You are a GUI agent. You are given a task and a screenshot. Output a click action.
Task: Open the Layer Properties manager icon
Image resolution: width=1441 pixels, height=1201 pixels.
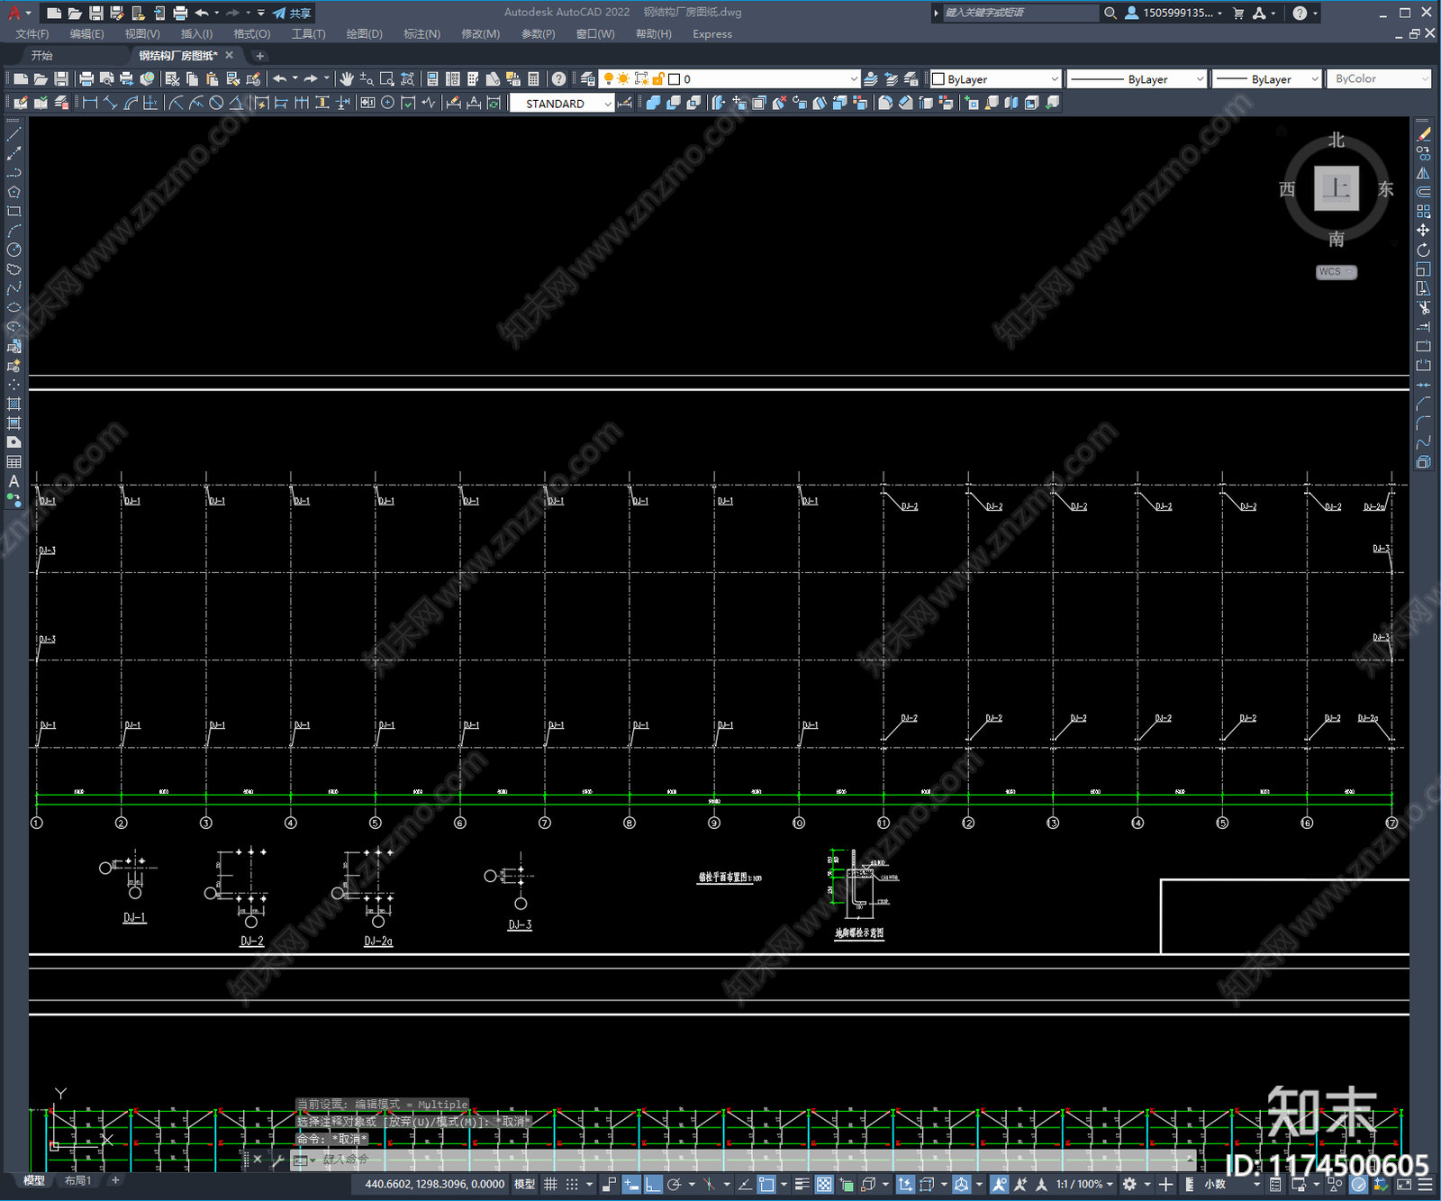[588, 79]
